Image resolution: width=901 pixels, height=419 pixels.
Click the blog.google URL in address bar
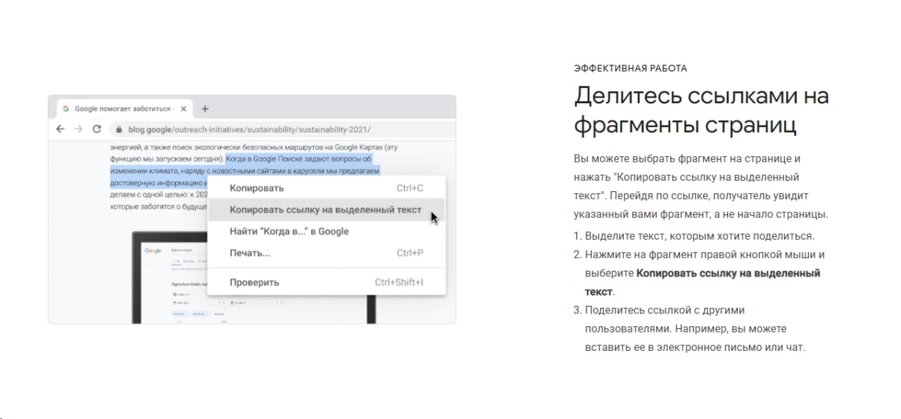tap(249, 130)
